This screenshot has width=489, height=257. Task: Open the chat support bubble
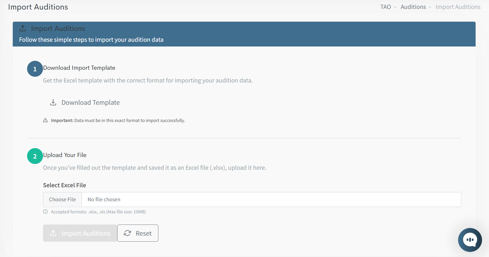click(x=470, y=240)
